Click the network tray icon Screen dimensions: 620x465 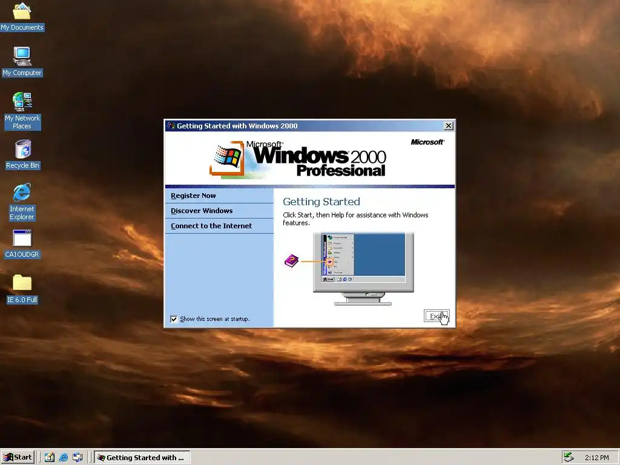(569, 457)
